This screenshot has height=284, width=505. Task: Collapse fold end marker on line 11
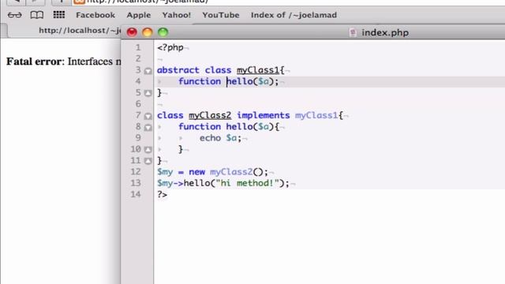(148, 161)
